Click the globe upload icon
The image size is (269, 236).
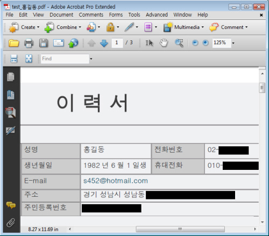(73, 43)
